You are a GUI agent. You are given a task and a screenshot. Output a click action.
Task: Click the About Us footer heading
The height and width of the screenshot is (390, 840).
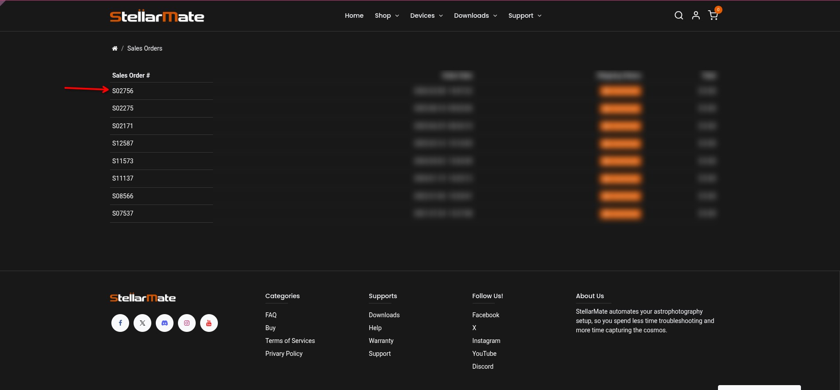[x=590, y=296]
